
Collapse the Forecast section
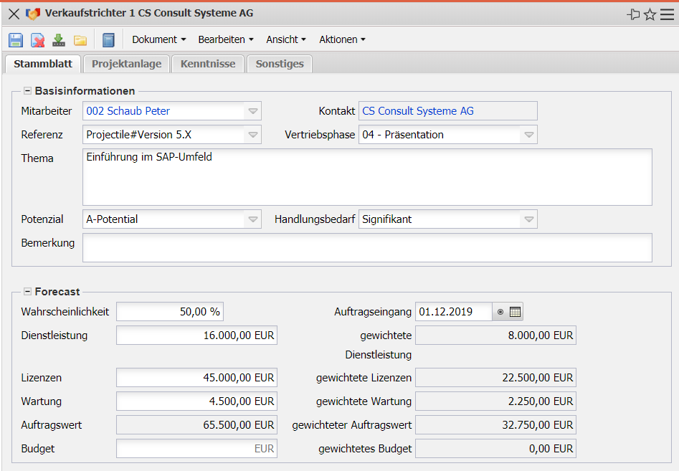click(x=27, y=292)
